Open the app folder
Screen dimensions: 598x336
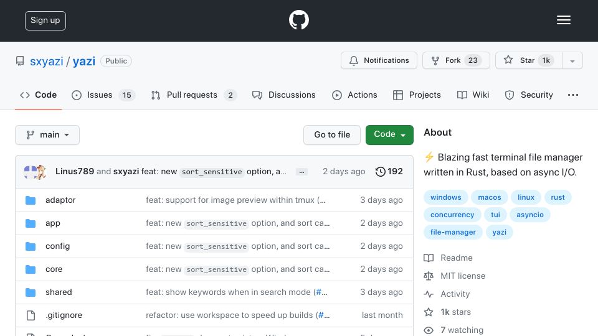(52, 223)
